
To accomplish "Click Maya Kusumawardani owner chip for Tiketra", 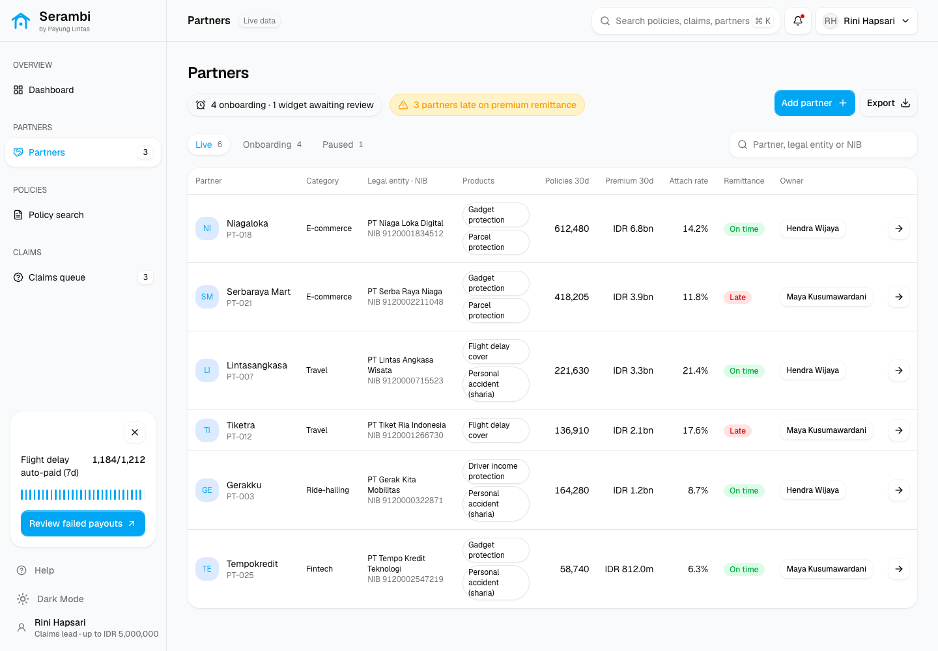I will coord(826,430).
